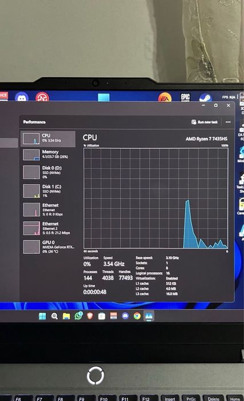
Task: Select Disk 0 (D:) in sidebar
Action: click(48, 172)
